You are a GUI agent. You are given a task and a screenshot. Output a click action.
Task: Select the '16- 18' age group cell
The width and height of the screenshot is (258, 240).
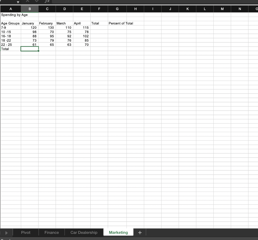point(11,36)
